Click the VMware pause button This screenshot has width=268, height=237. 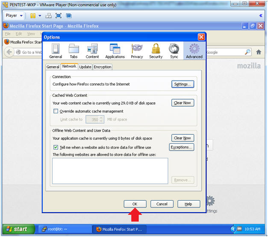point(33,16)
